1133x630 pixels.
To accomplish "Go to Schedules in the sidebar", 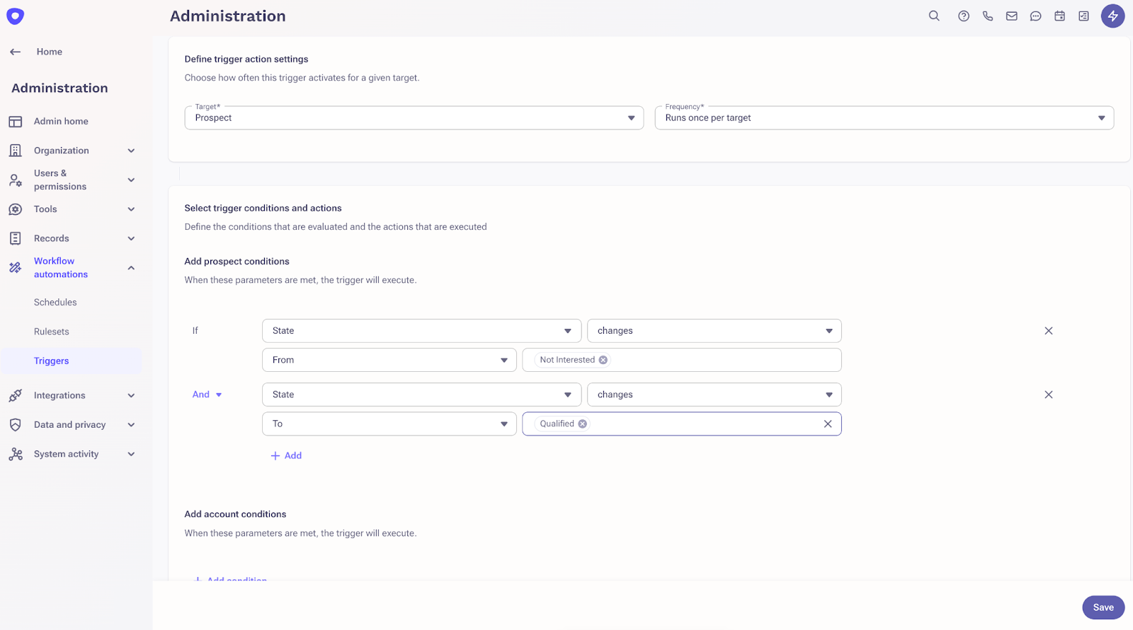I will tap(55, 303).
